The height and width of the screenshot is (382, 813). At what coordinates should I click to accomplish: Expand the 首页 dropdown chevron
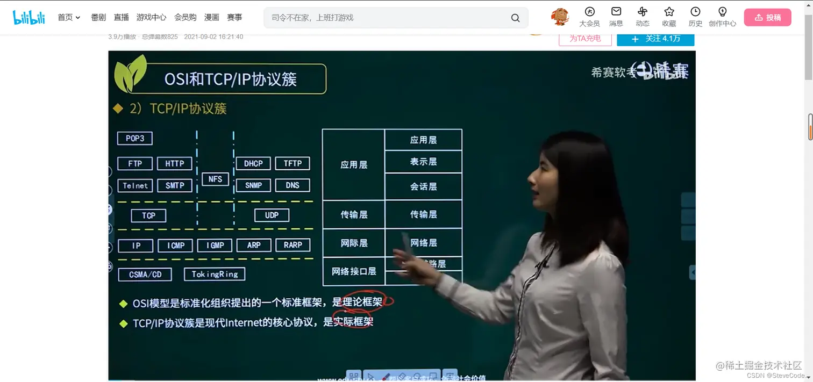tap(77, 17)
